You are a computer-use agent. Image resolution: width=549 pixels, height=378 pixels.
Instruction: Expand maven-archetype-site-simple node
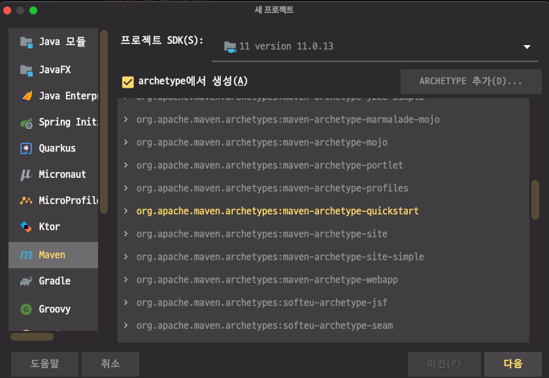[125, 257]
